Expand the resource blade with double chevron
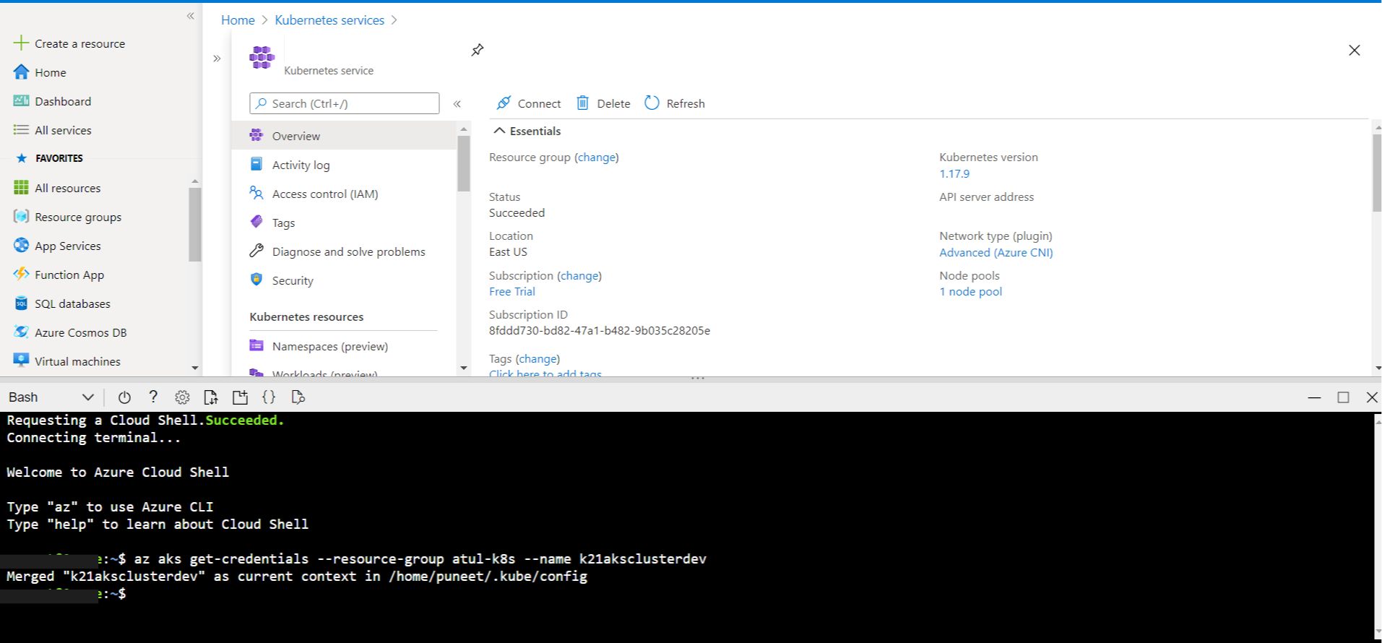Screen dimensions: 1382x643 point(217,59)
